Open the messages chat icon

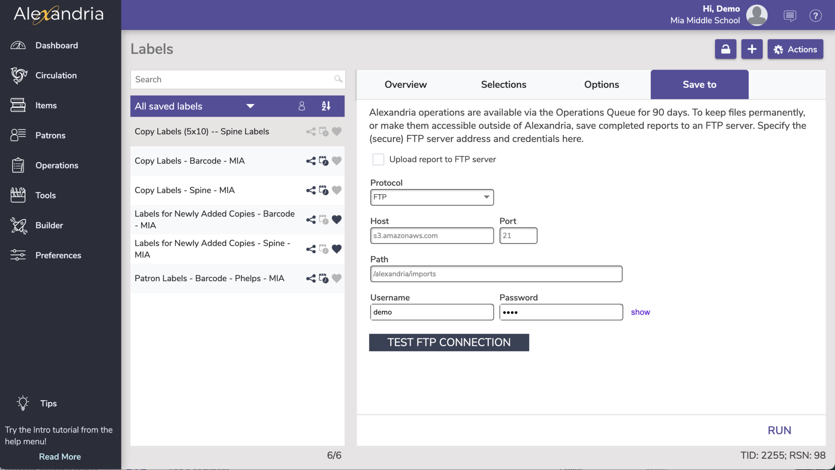(x=790, y=16)
